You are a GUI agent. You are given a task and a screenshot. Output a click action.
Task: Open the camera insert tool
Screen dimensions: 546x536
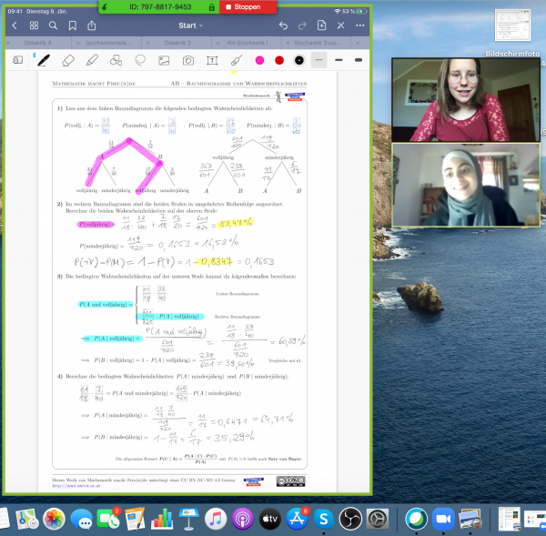(x=187, y=60)
